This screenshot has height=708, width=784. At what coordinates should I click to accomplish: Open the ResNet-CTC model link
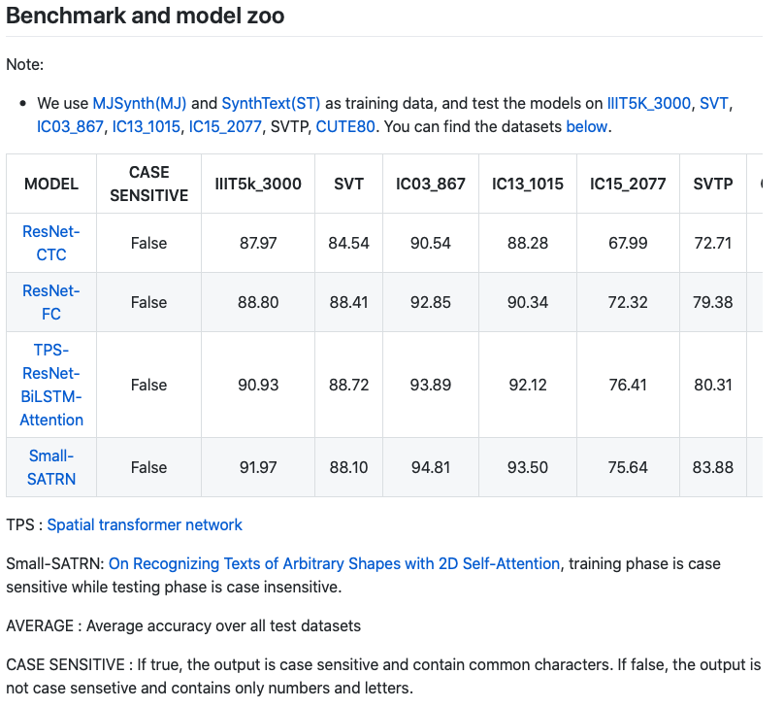pos(51,243)
